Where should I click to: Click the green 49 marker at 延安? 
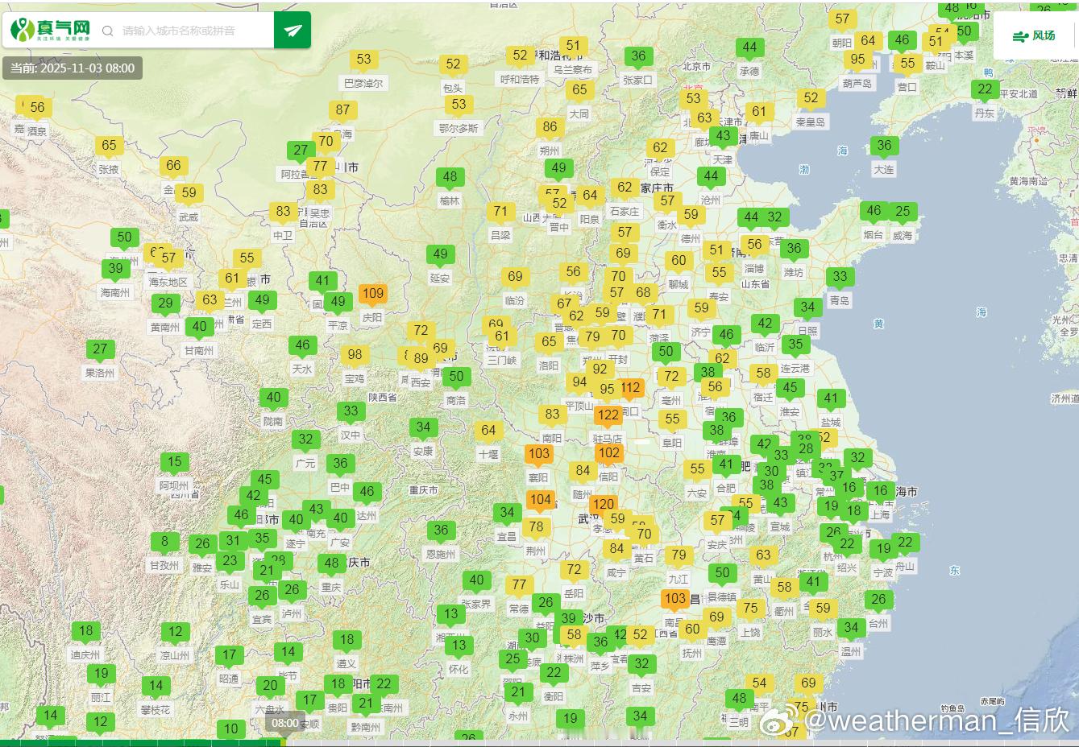point(440,254)
